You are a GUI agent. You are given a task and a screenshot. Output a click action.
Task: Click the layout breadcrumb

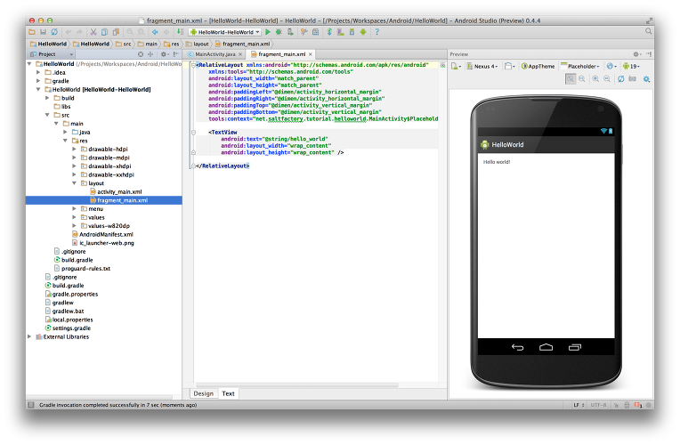(198, 44)
